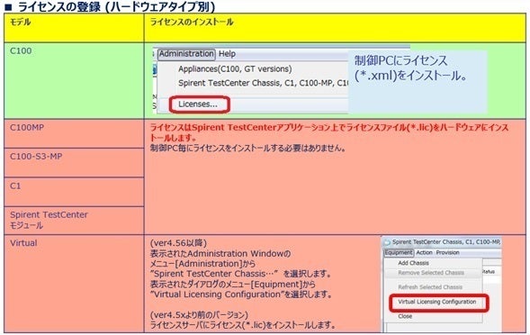This screenshot has height=335, width=530.
Task: Select Virtual Licensing Configuration item
Action: (437, 302)
